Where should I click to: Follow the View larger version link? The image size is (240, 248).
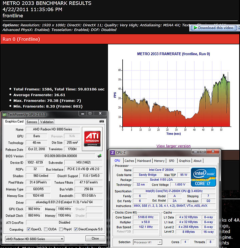point(173,146)
